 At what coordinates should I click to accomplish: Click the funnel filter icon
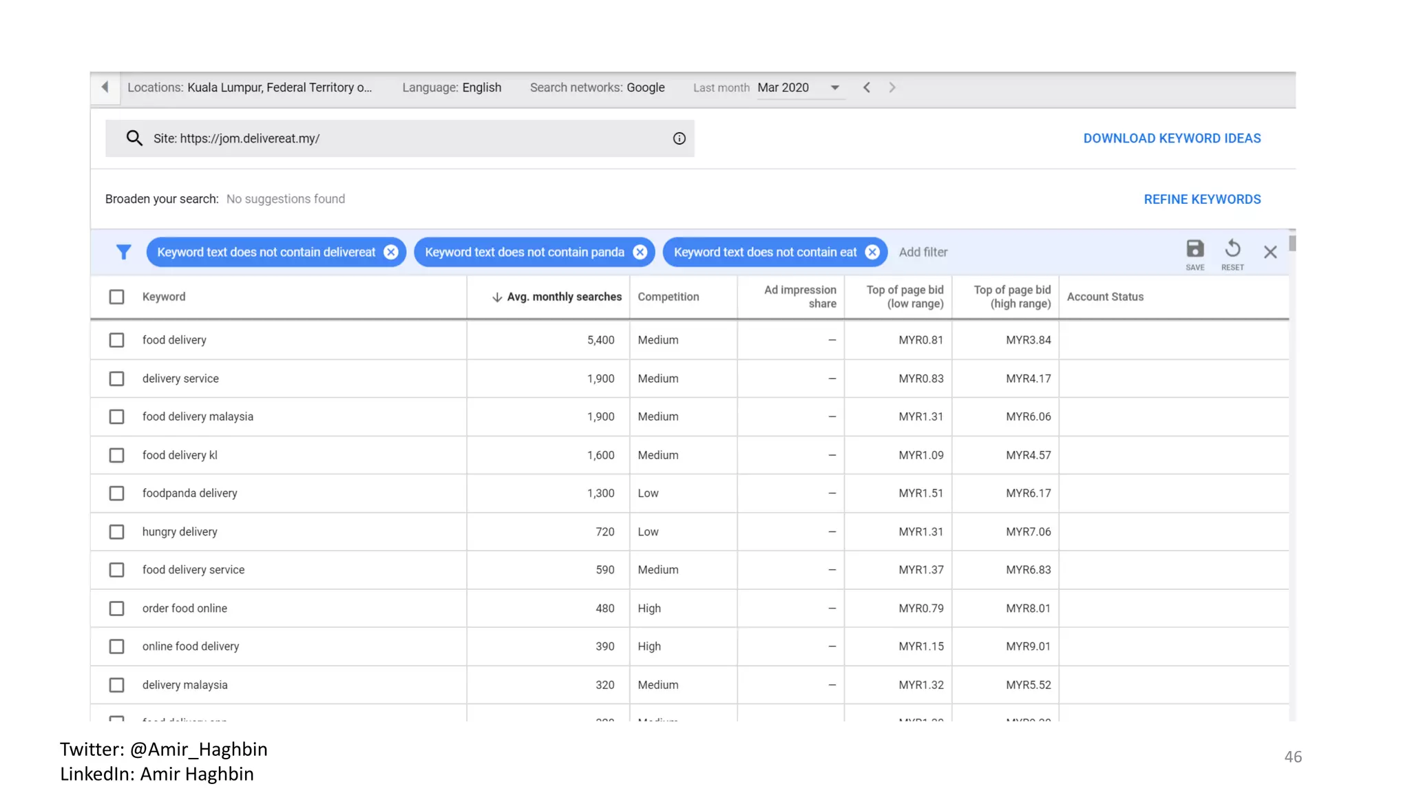[x=123, y=252]
